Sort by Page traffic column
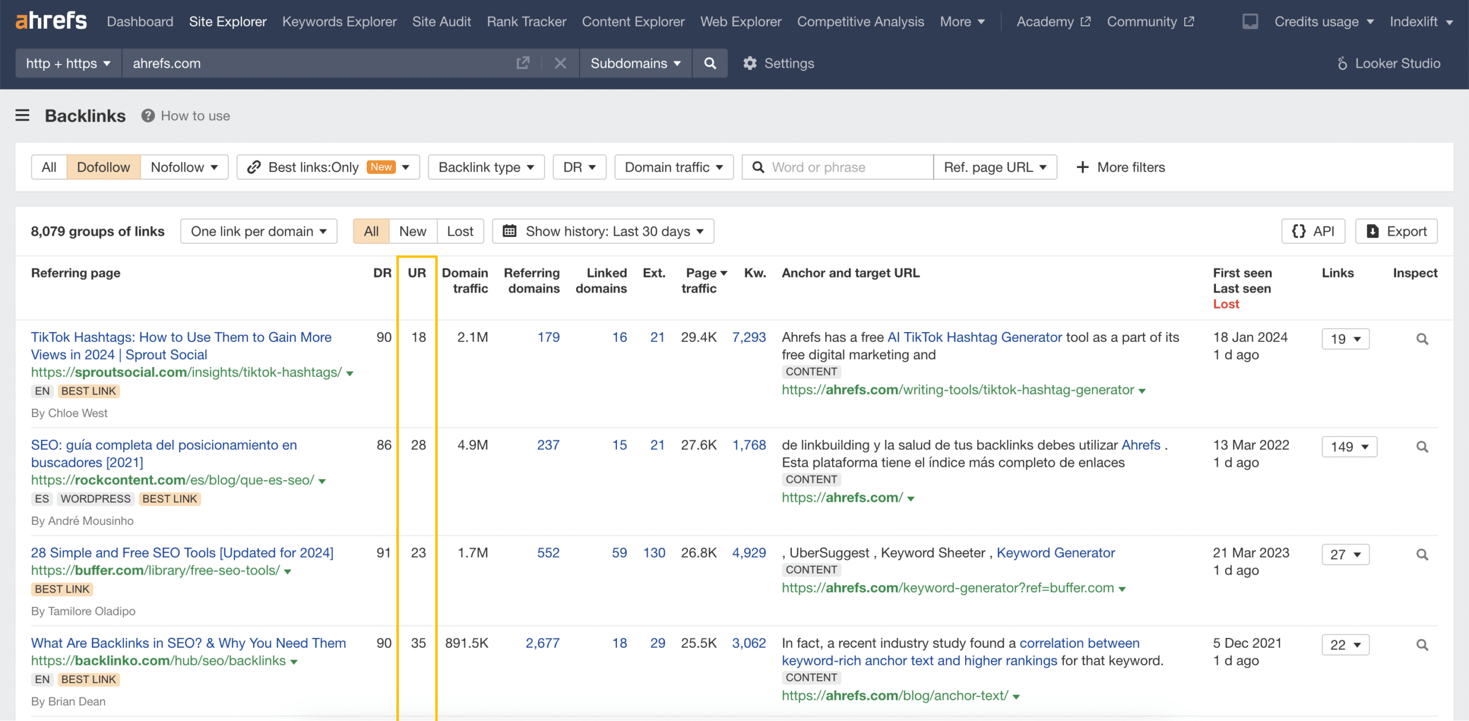 pyautogui.click(x=705, y=280)
